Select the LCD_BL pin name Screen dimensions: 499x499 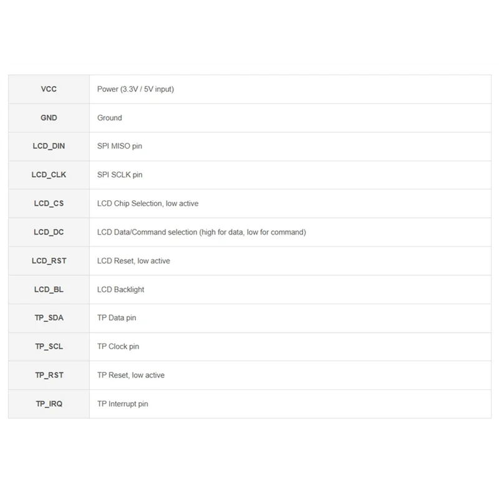coord(49,289)
